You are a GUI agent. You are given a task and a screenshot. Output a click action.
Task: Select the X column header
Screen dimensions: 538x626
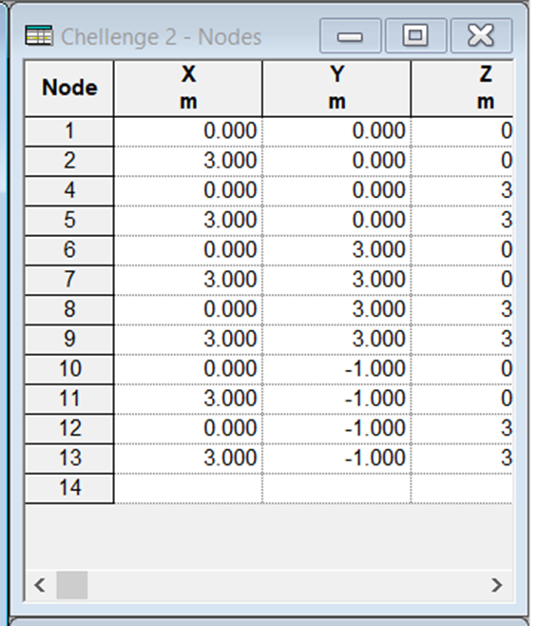[188, 88]
